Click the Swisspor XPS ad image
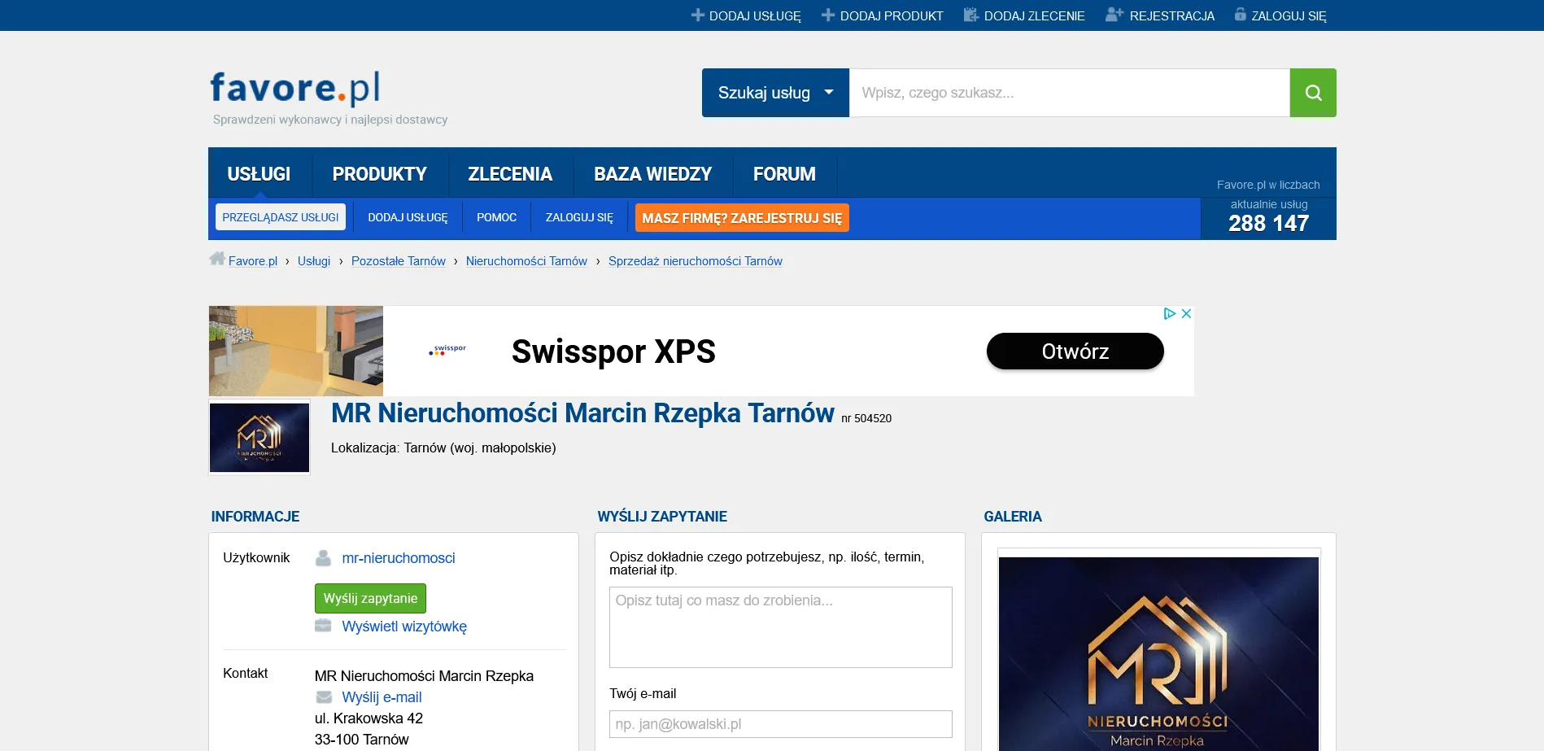1544x751 pixels. click(x=296, y=351)
